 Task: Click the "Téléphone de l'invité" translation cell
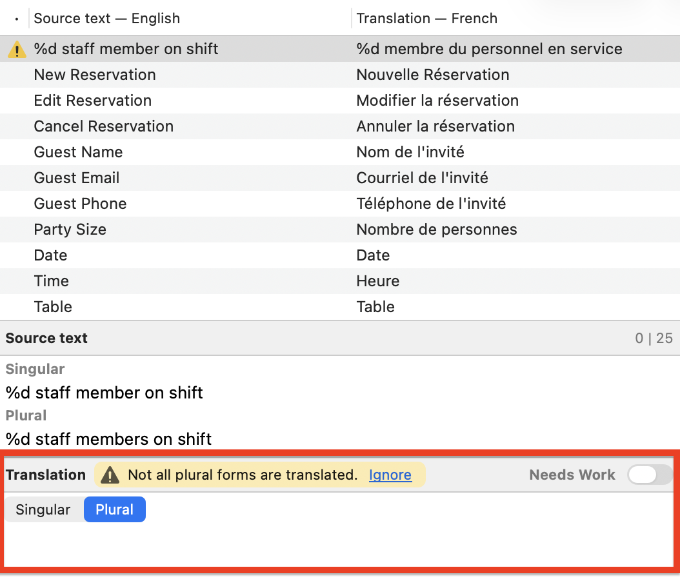431,204
